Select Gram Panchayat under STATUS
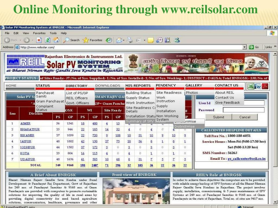 (x=50, y=101)
